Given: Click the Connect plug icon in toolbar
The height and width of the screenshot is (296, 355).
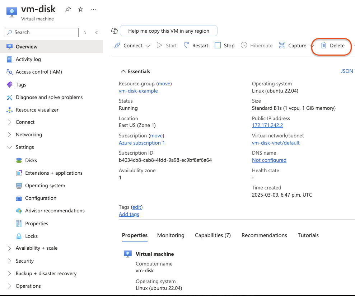Looking at the screenshot, I should click(117, 45).
